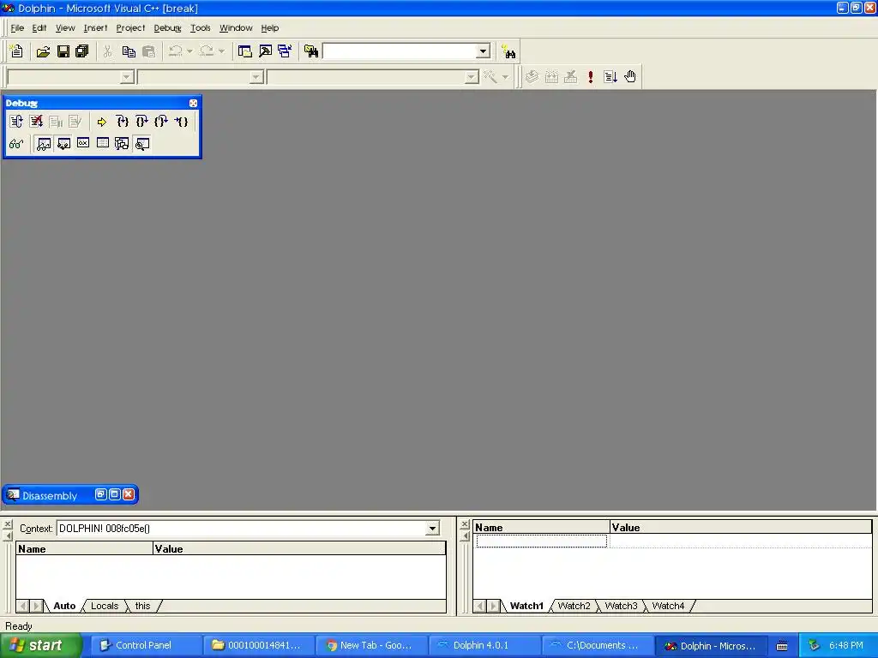Select the this tab in Variables pane
This screenshot has height=658, width=878.
(x=143, y=606)
